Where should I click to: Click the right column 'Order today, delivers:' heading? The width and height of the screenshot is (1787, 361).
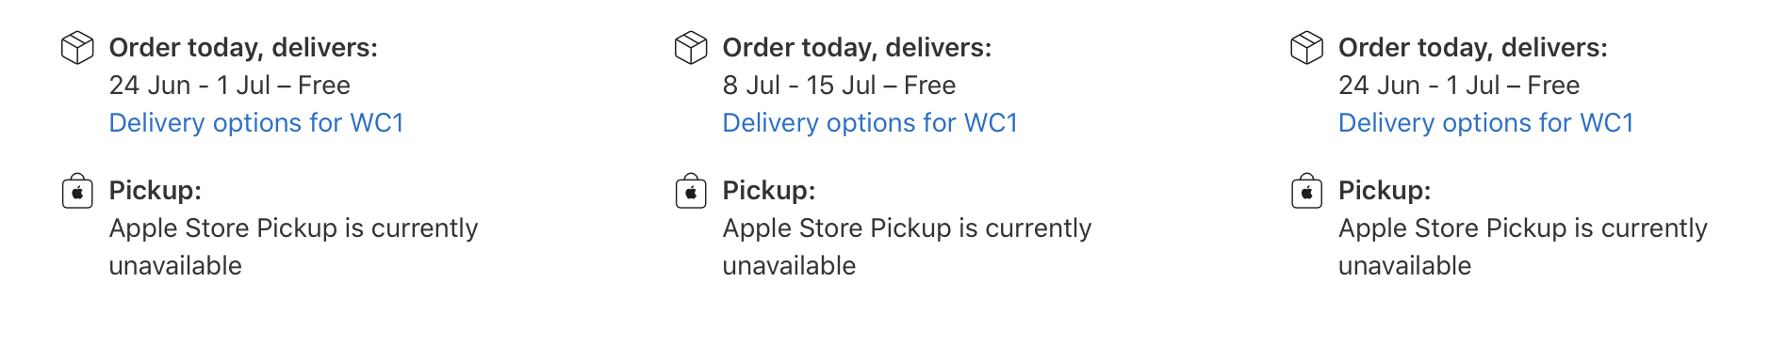click(1473, 48)
